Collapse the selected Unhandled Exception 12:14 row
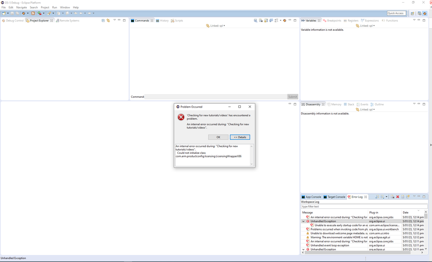This screenshot has width=432, height=262. pos(304,221)
